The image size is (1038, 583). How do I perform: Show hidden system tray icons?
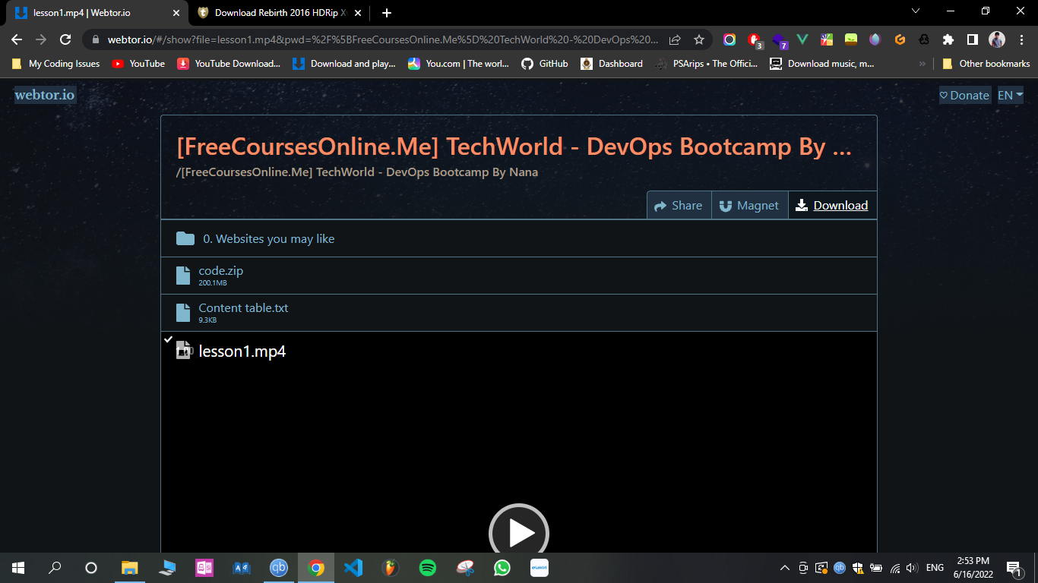(785, 567)
